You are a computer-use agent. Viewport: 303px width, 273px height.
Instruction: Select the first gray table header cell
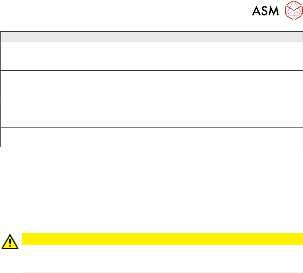coord(51,37)
